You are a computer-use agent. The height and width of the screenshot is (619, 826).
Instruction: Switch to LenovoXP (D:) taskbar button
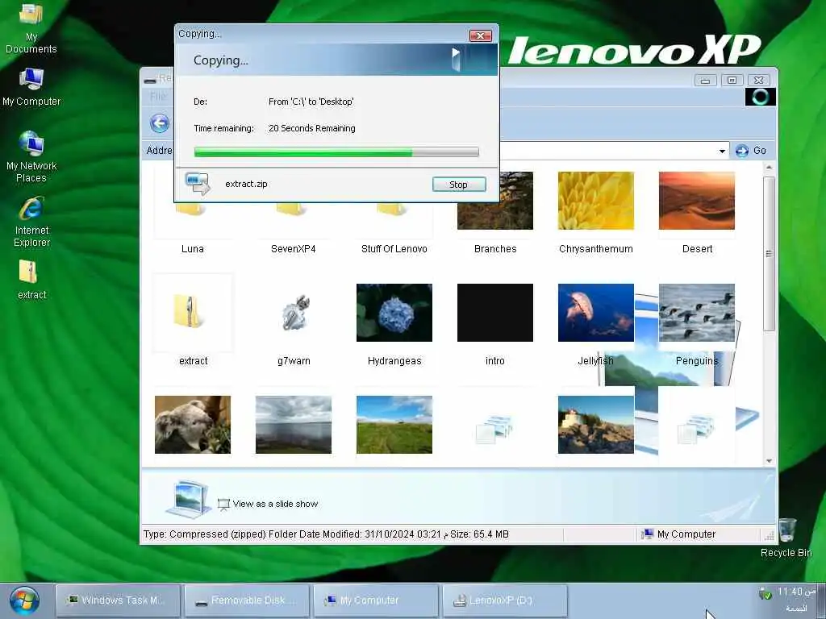tap(505, 600)
